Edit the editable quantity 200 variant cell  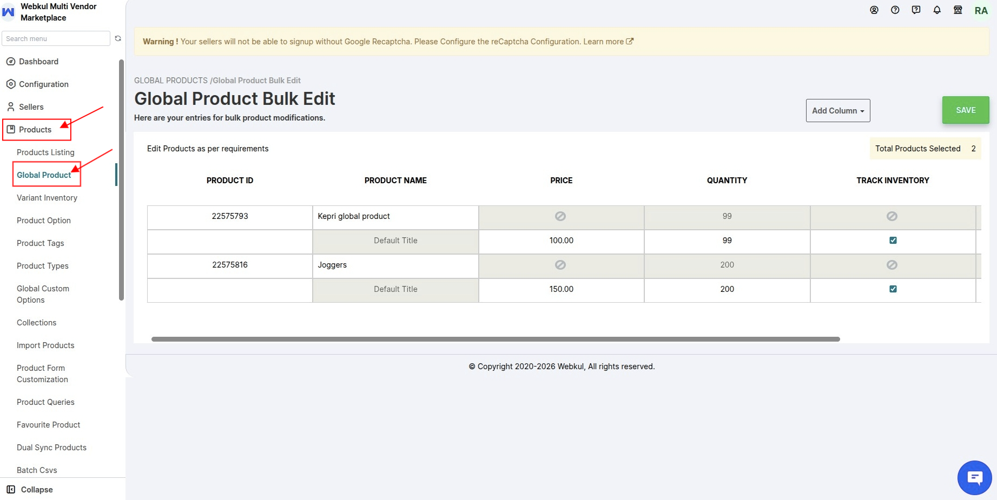click(727, 289)
